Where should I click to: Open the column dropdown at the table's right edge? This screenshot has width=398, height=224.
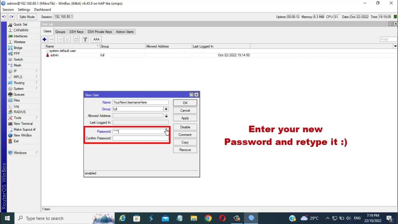click(x=395, y=46)
